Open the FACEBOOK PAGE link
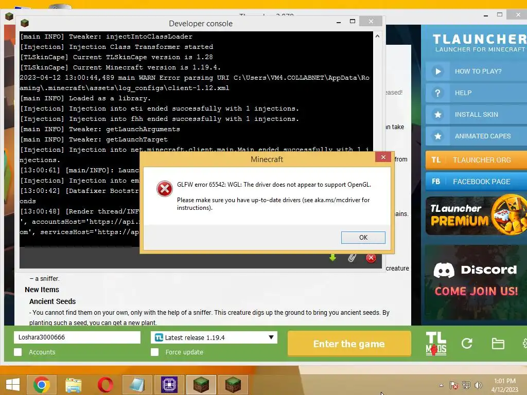Viewport: 527px width, 395px height. tap(476, 182)
